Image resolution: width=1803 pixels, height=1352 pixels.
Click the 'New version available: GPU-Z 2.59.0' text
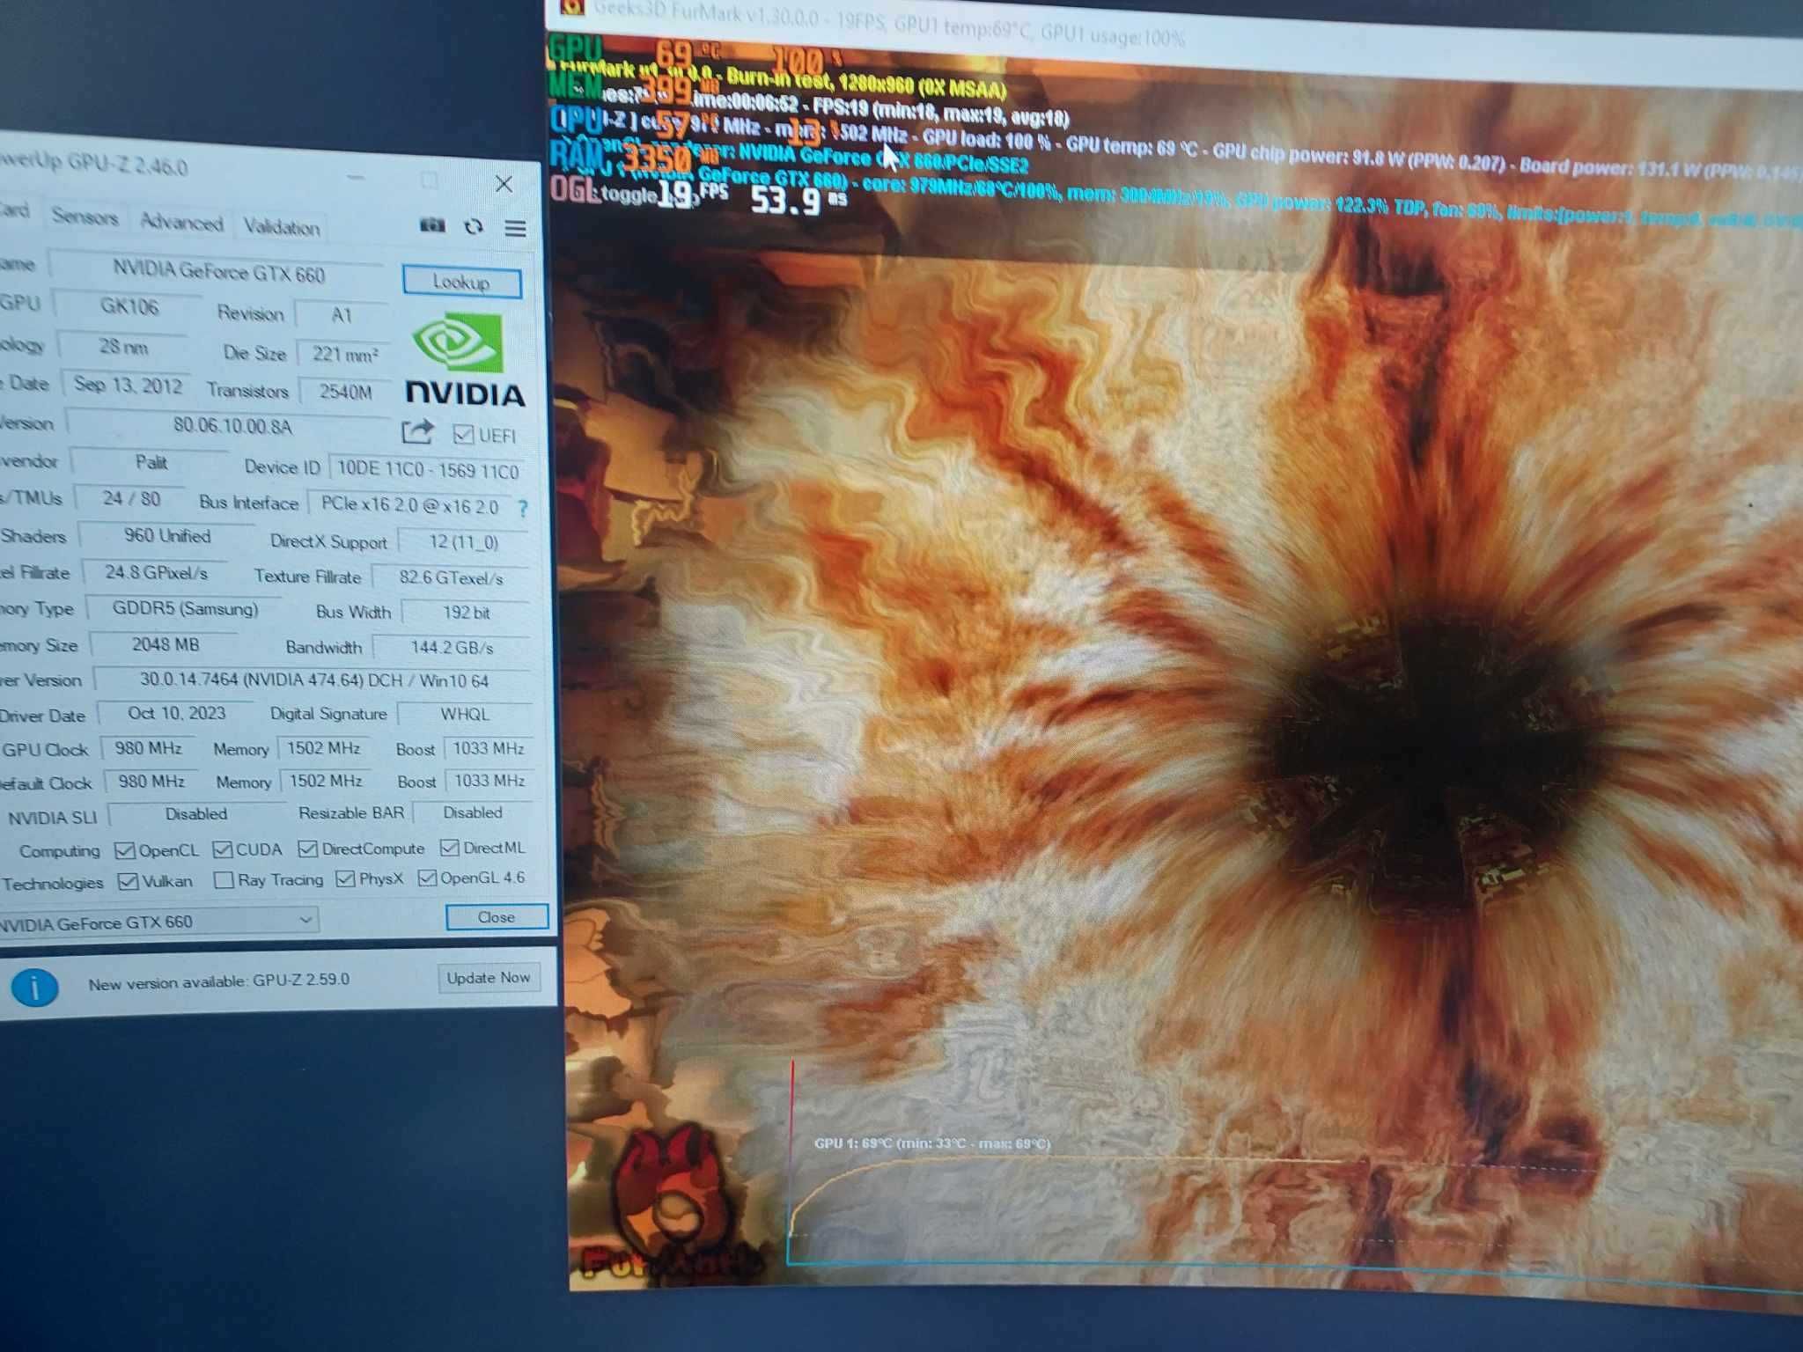click(x=218, y=981)
